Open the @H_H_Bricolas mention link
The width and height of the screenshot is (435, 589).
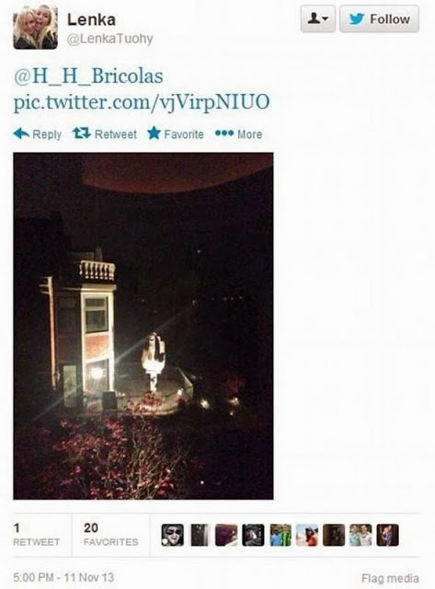point(88,75)
